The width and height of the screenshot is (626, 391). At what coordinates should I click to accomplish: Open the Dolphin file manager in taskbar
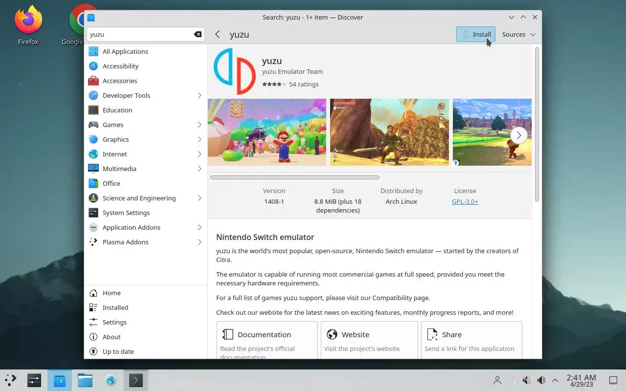pos(85,380)
